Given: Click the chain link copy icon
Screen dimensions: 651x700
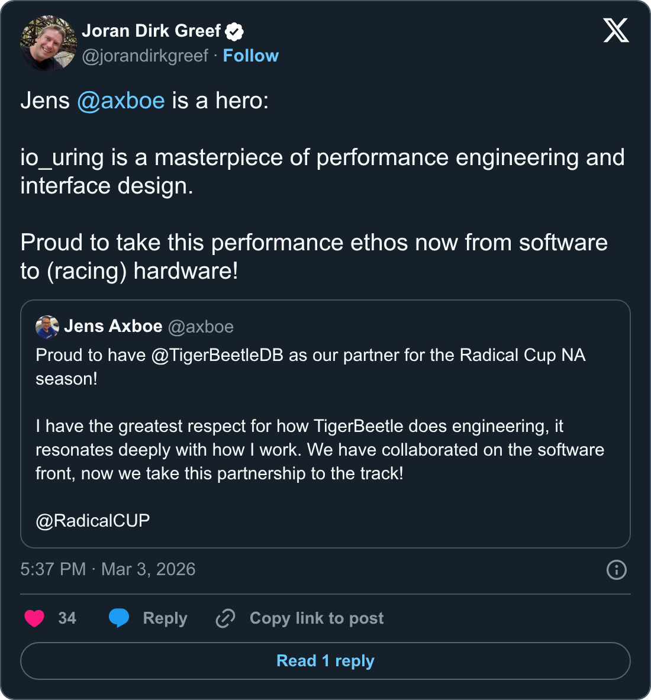Looking at the screenshot, I should 225,618.
